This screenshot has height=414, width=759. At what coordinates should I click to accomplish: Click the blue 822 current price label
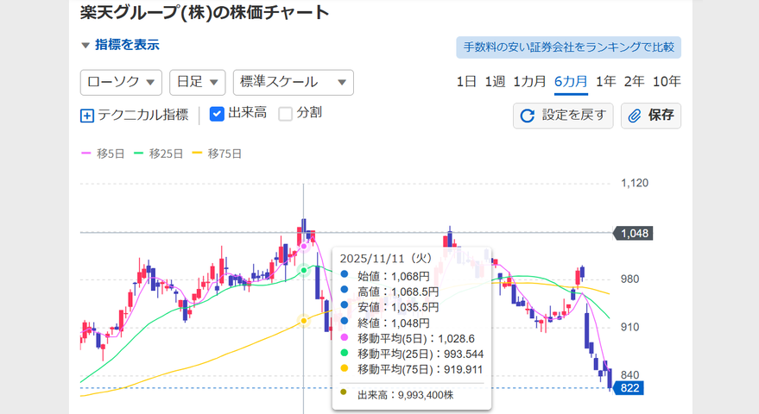[x=629, y=388]
